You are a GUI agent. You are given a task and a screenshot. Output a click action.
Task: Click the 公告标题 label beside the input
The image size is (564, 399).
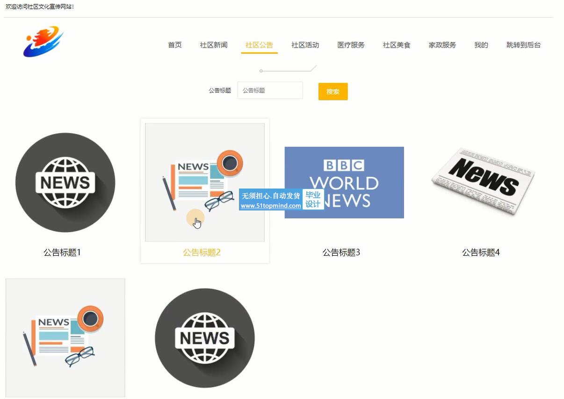pos(220,91)
